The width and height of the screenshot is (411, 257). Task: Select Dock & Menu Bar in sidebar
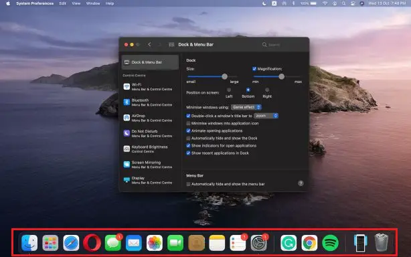tap(150, 62)
